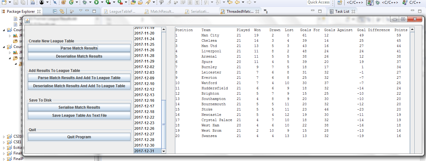This screenshot has width=426, height=161.
Task: Click the Open Task folder icon in toolbar
Action: coord(140,2)
